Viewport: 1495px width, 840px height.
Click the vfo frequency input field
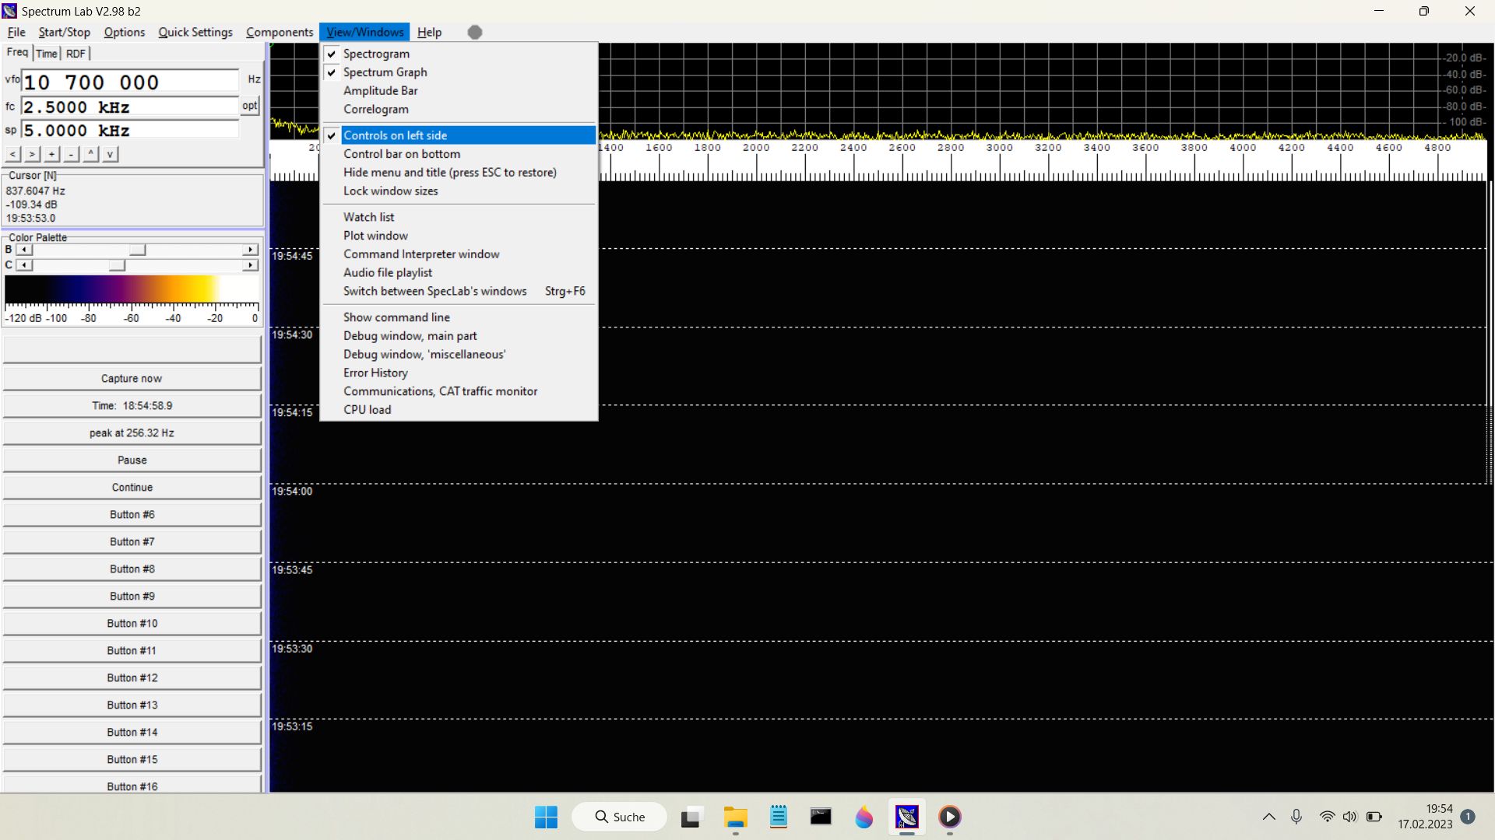pyautogui.click(x=130, y=82)
